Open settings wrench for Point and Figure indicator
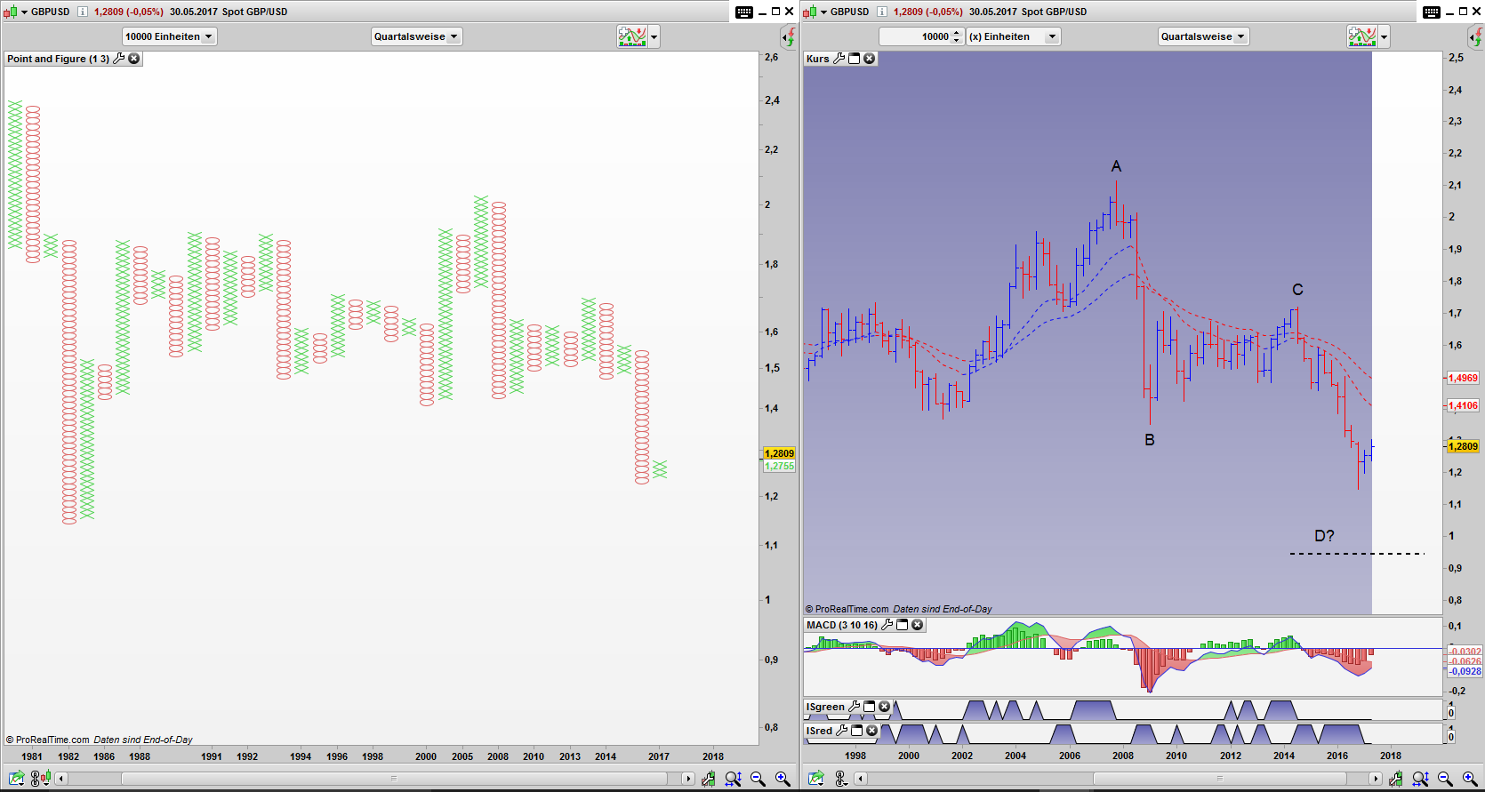Viewport: 1485px width, 792px height. pyautogui.click(x=119, y=59)
